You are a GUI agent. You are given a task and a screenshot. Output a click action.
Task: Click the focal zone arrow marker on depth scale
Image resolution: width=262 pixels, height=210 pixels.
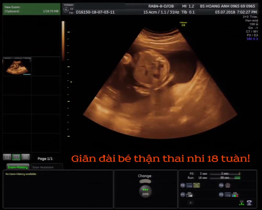click(71, 82)
